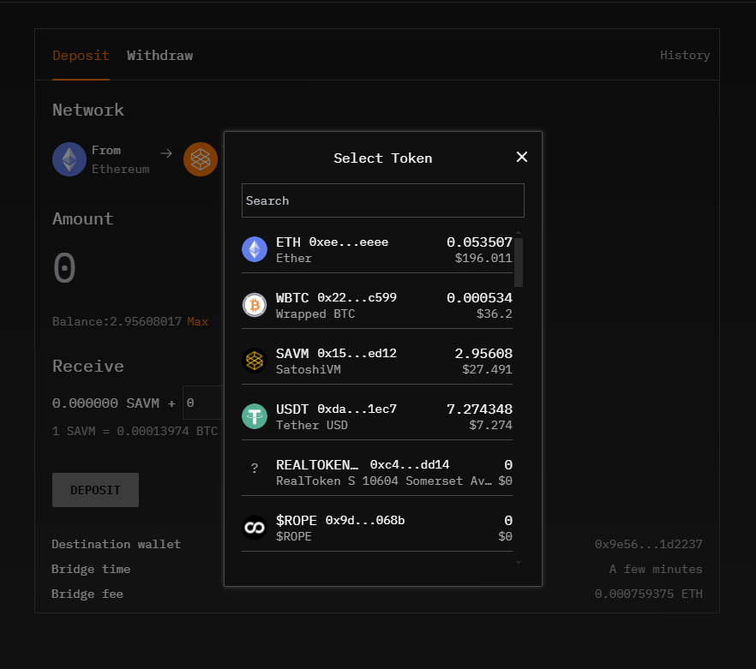Select the USDT Tether token icon
Image resolution: width=756 pixels, height=669 pixels.
[255, 416]
